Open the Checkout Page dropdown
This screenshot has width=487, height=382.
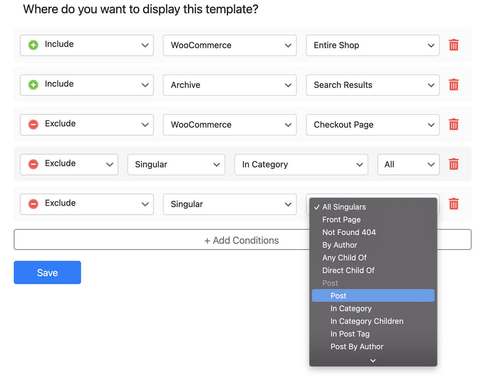373,125
